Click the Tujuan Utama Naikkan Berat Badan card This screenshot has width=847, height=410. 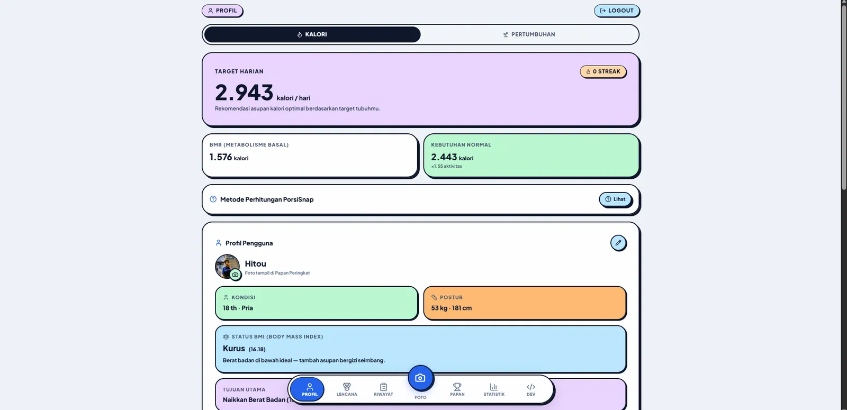tap(421, 394)
